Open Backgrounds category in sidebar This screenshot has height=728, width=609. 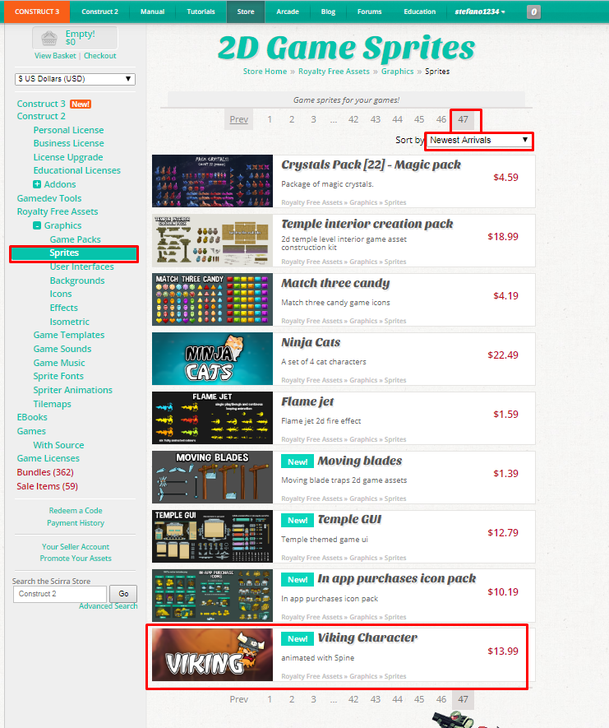77,281
